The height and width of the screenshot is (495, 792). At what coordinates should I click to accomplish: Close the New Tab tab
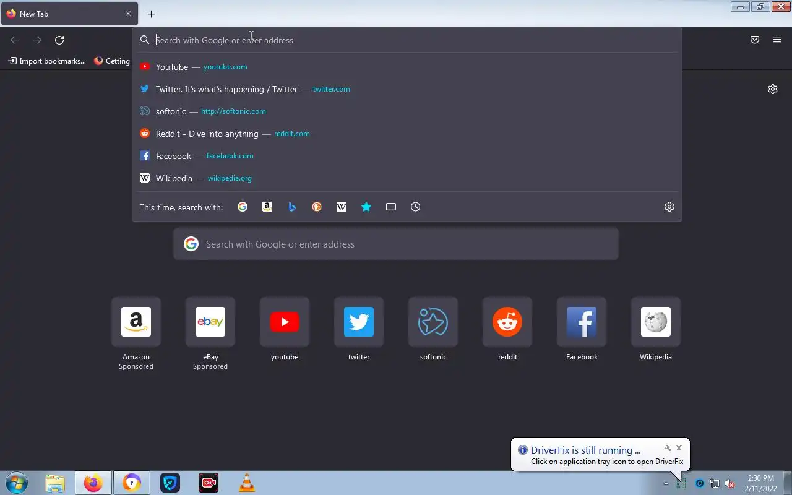[x=128, y=14]
